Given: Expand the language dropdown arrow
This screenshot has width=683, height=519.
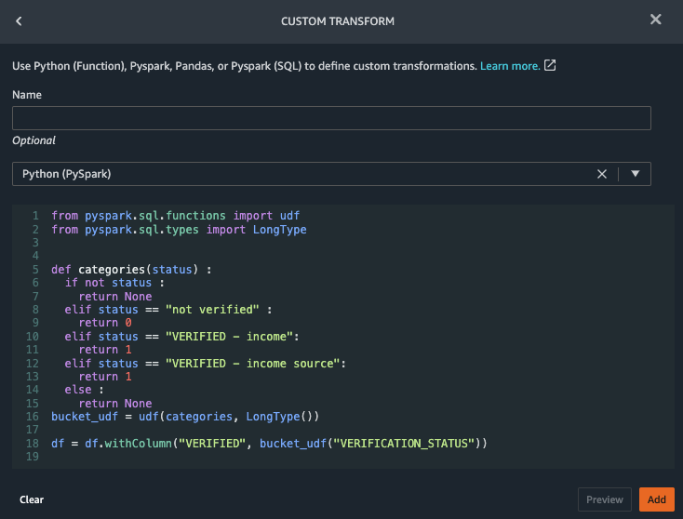Looking at the screenshot, I should click(636, 174).
